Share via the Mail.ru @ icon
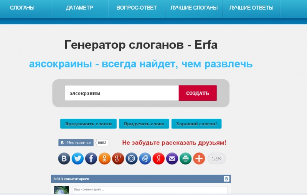The width and height of the screenshot is (307, 195). (x=132, y=159)
